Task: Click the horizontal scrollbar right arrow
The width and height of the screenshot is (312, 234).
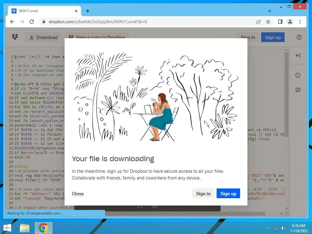Action: pyautogui.click(x=281, y=214)
